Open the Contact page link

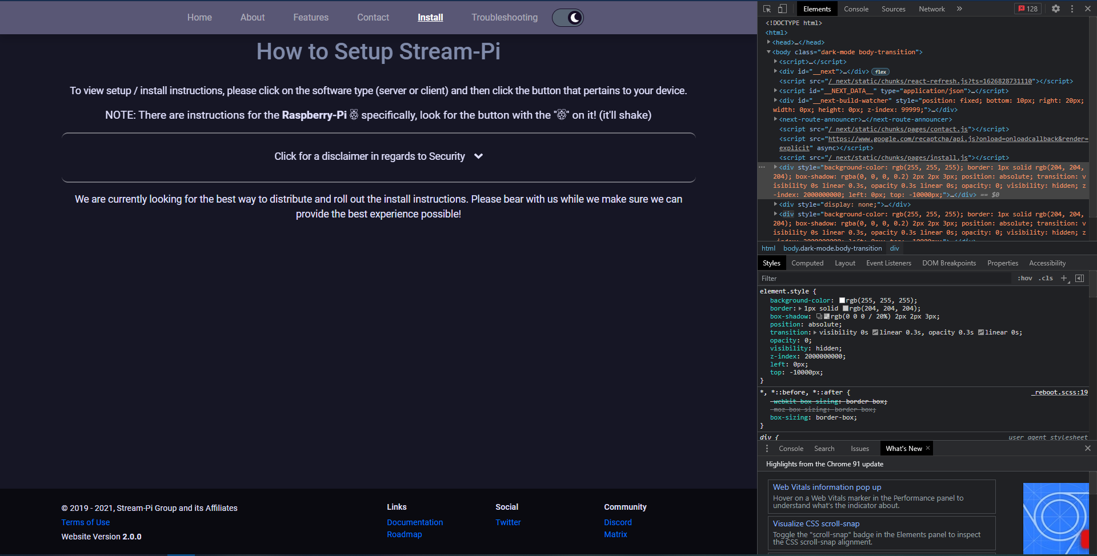(x=373, y=18)
